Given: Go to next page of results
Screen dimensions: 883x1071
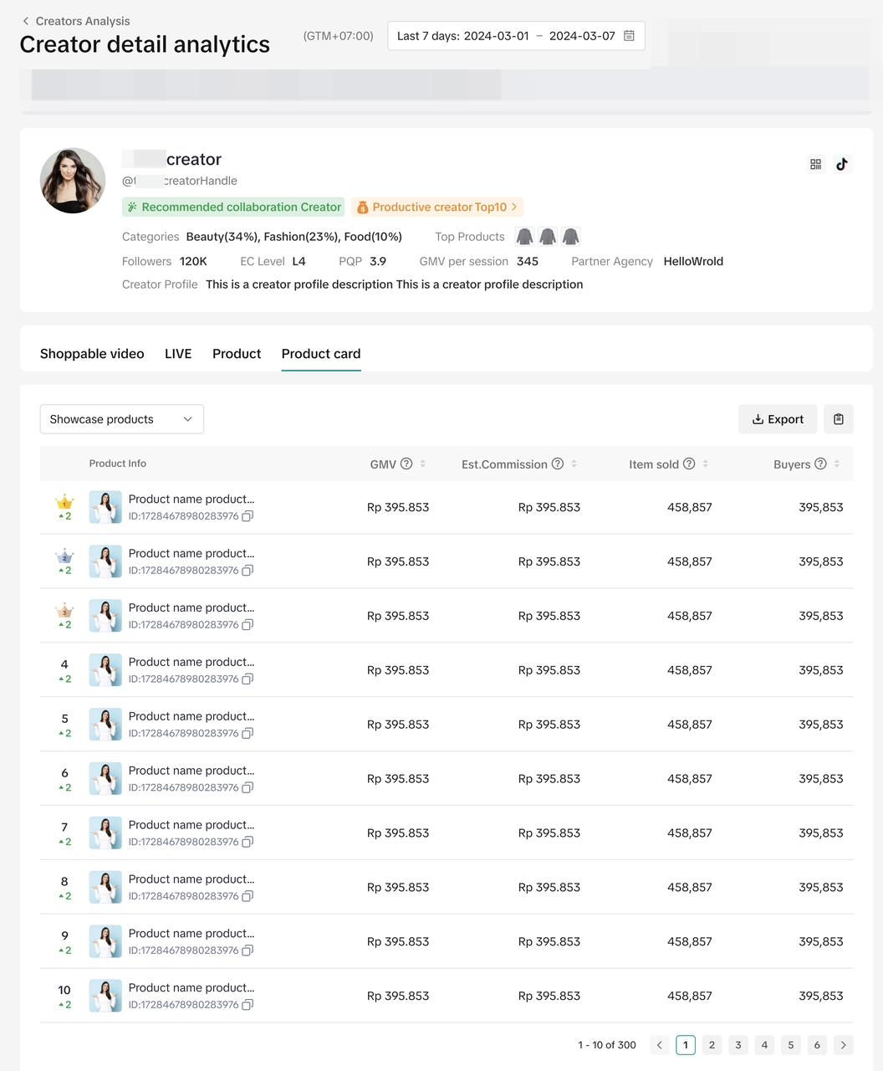Looking at the screenshot, I should 843,1045.
